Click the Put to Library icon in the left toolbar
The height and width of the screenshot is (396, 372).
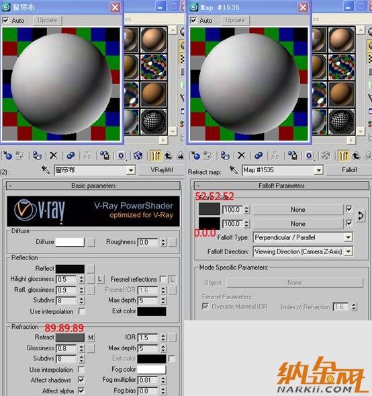(x=105, y=155)
